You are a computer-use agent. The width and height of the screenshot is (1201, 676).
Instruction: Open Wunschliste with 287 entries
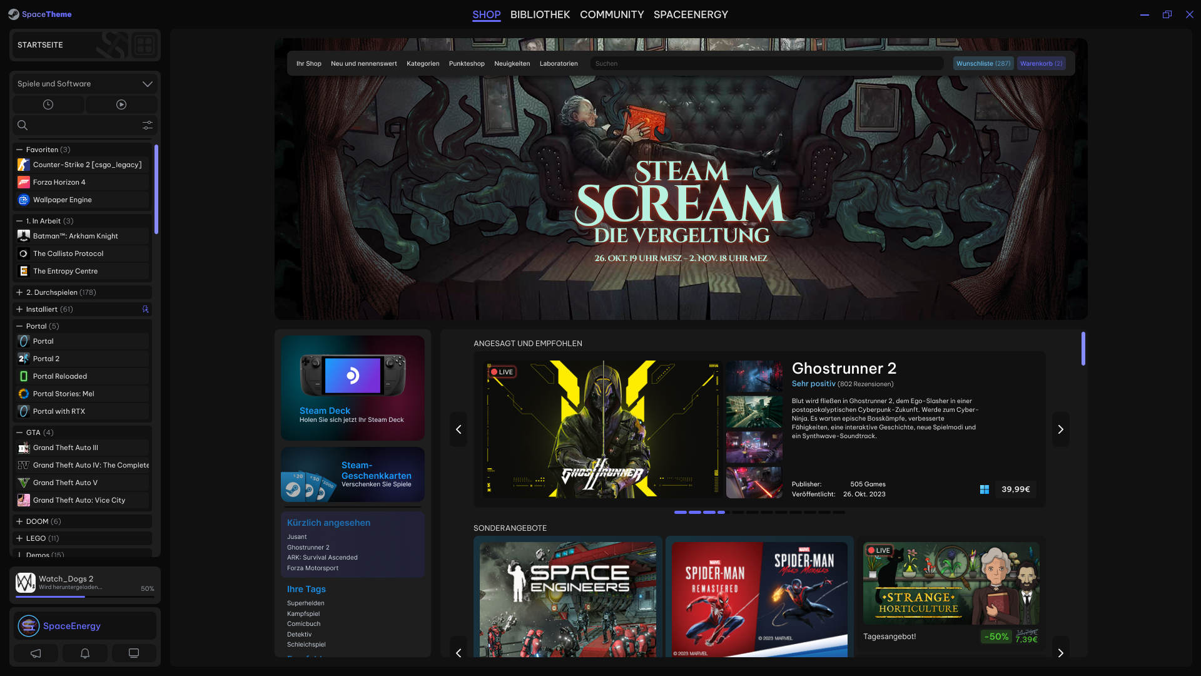coord(983,63)
